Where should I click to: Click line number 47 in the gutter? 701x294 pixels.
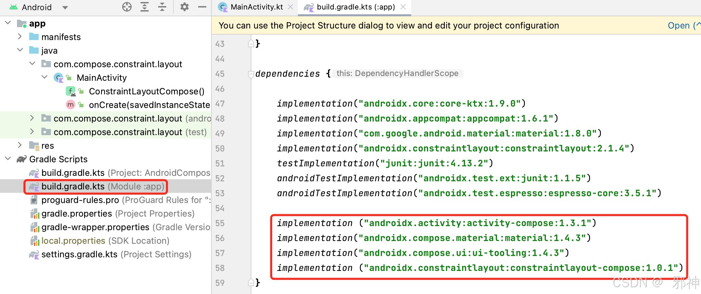coord(220,104)
